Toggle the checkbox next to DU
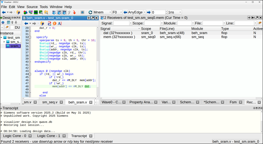Image resolution: width=263 pixels, height=144 pixels. click(x=12, y=28)
